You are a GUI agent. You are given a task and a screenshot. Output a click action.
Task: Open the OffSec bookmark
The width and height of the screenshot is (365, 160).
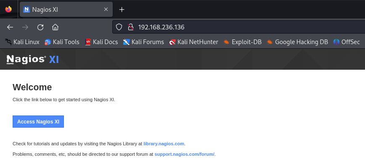tap(346, 42)
